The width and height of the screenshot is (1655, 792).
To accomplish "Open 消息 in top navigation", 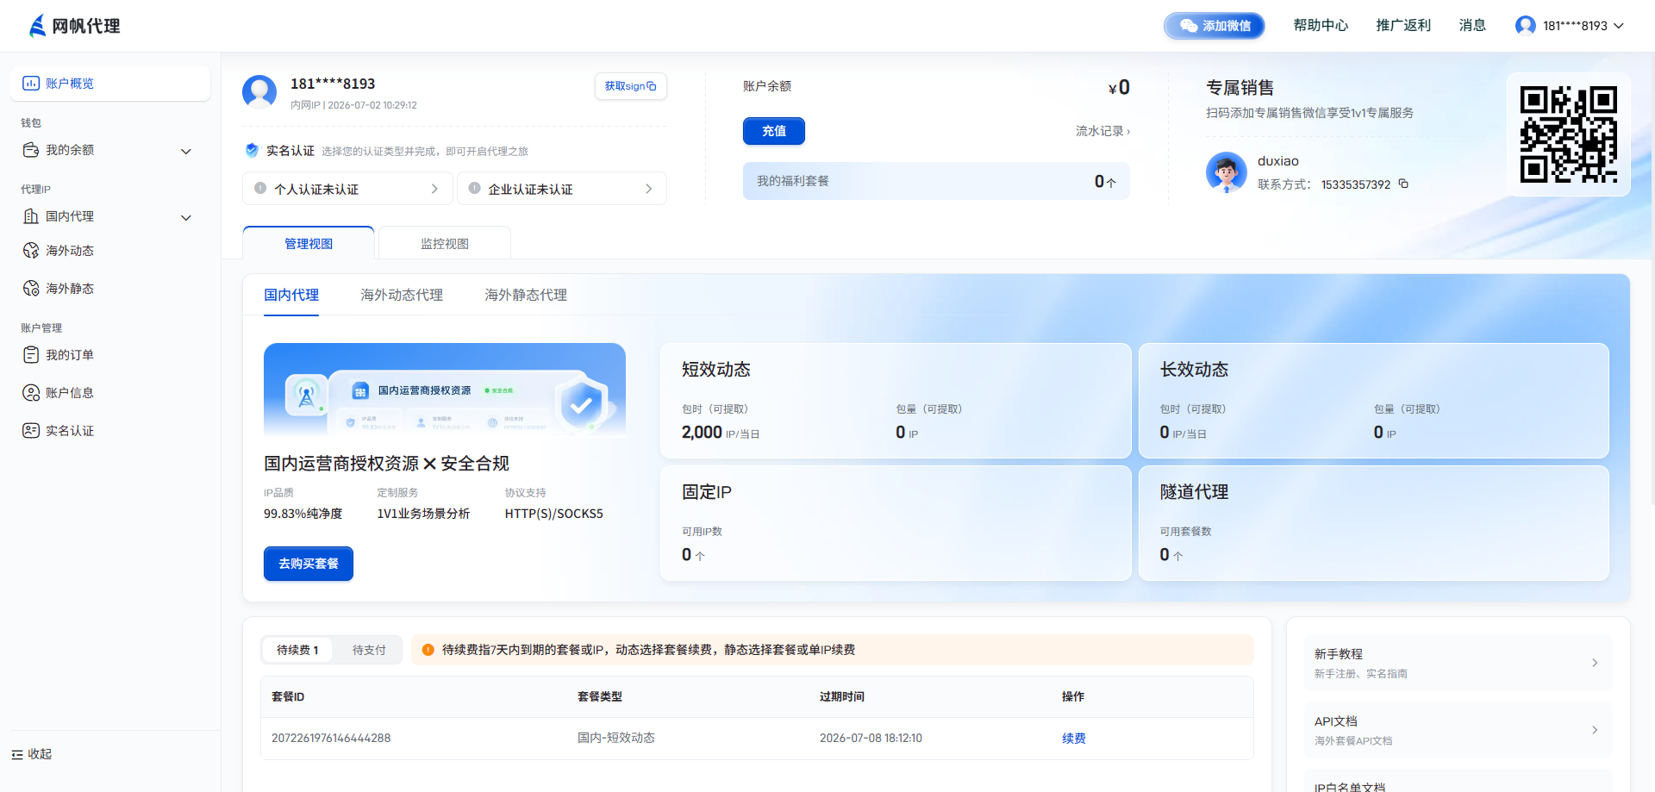I will tap(1472, 26).
